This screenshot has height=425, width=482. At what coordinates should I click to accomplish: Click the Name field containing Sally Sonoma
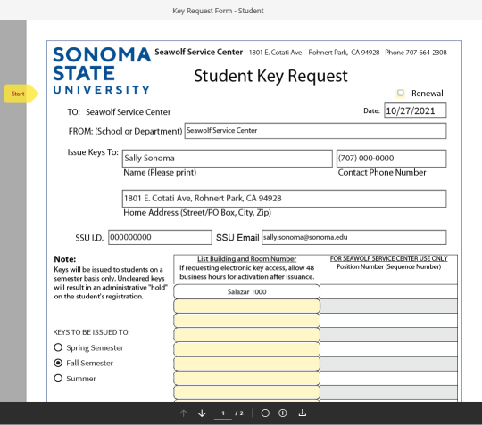[228, 159]
